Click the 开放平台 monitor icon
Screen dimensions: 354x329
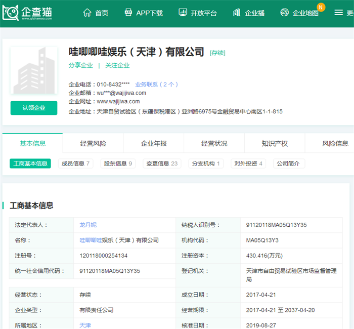click(183, 13)
